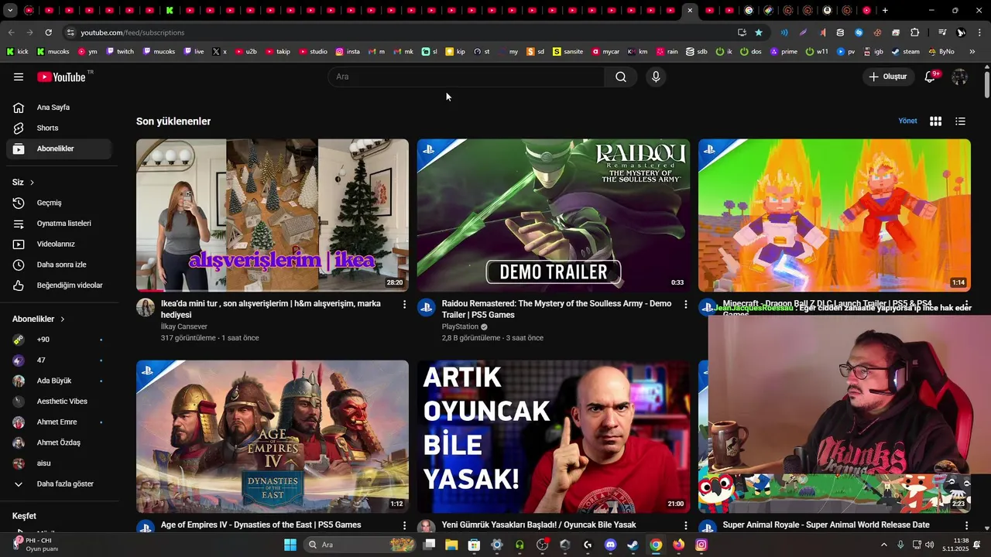Open the +90 channel subscription
The image size is (991, 557).
(59, 340)
